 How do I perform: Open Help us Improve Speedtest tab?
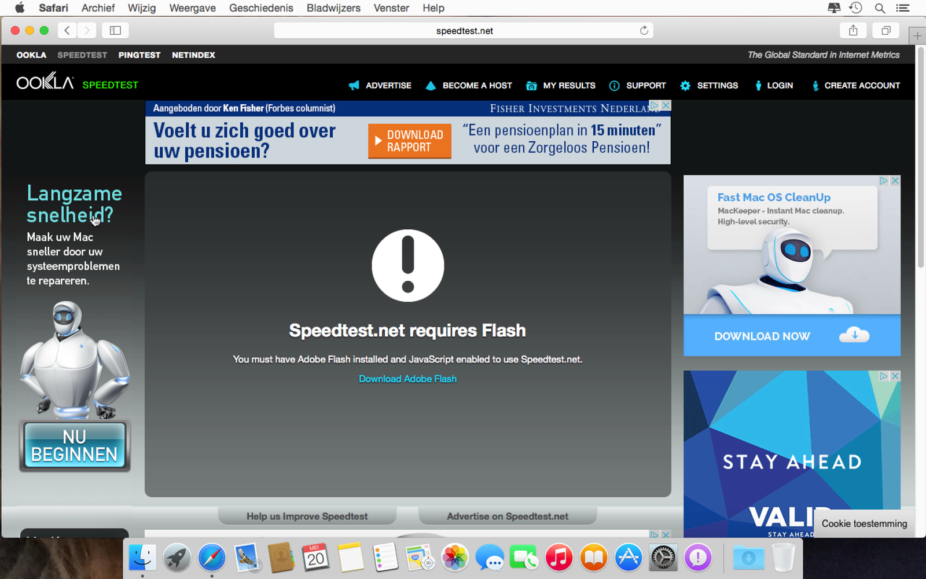(307, 516)
